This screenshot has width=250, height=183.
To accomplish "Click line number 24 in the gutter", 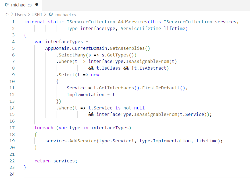I will tap(12, 174).
